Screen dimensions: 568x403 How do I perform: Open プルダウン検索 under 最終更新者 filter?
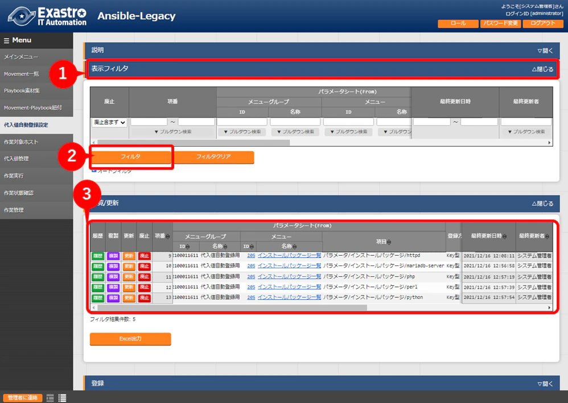[526, 132]
